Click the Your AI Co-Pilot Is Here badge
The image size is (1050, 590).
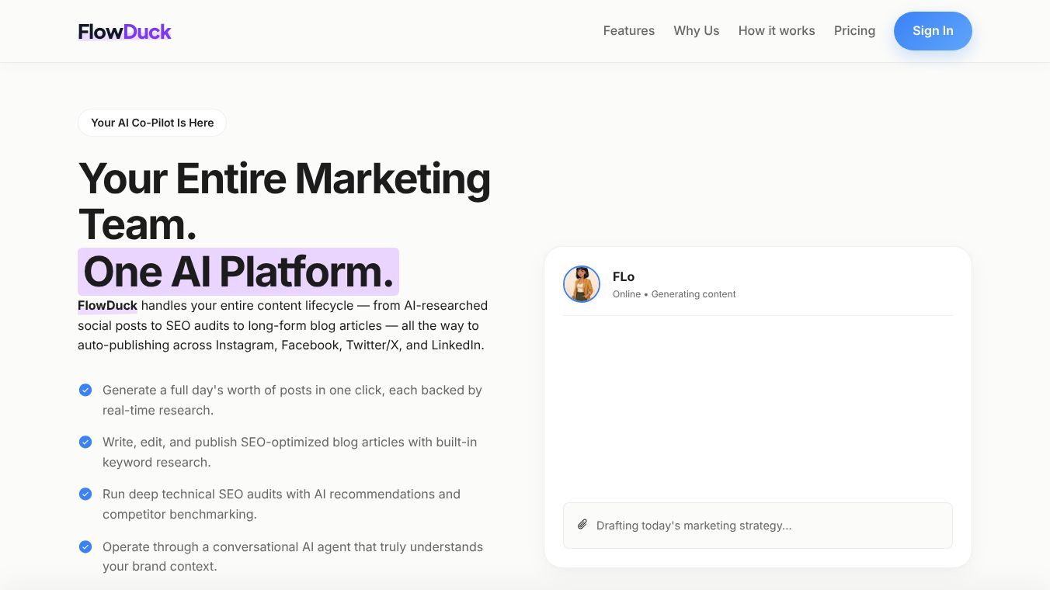pos(152,123)
